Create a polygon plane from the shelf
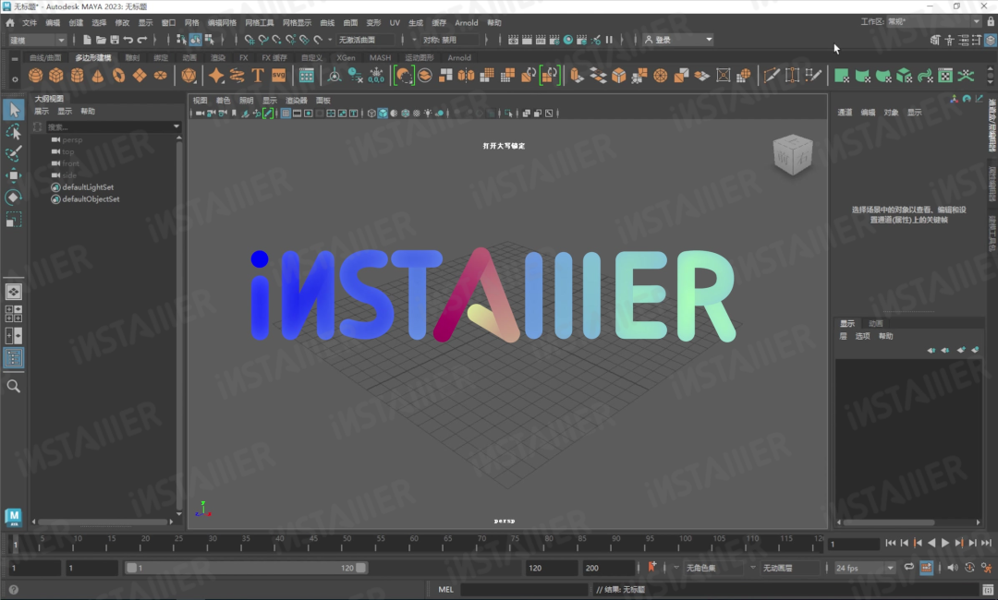This screenshot has width=998, height=600. (140, 76)
